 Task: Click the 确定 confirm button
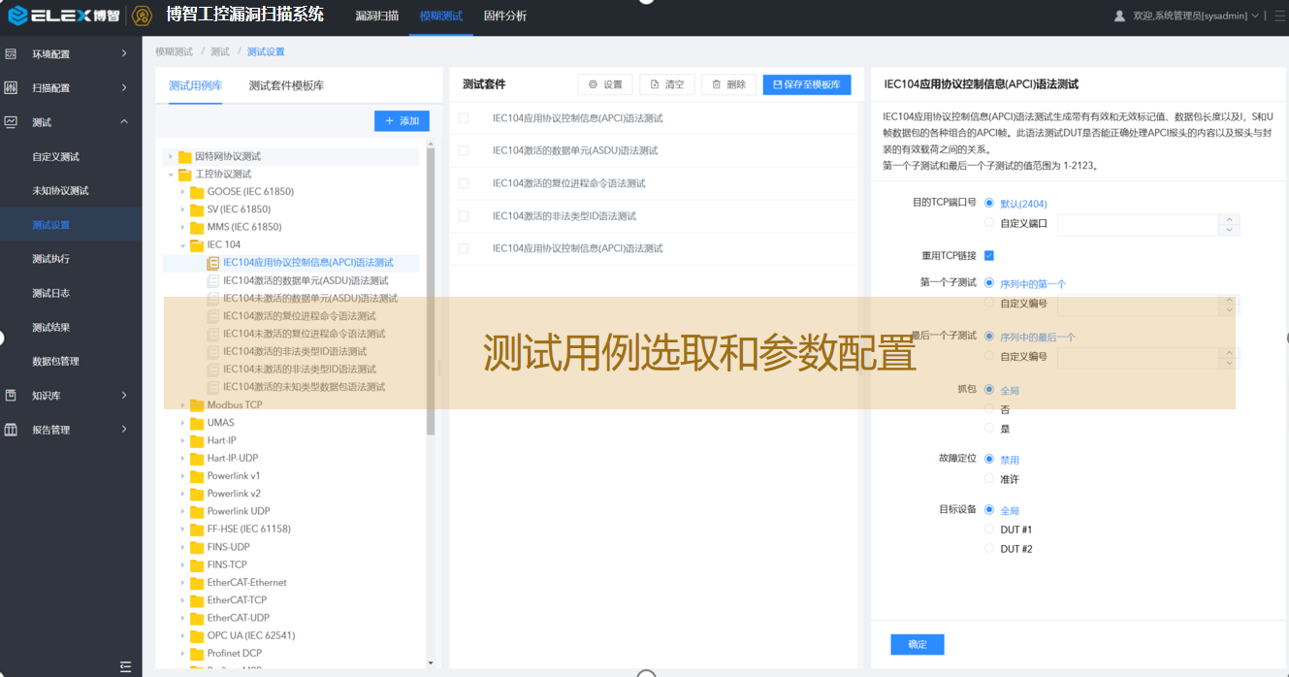[917, 644]
